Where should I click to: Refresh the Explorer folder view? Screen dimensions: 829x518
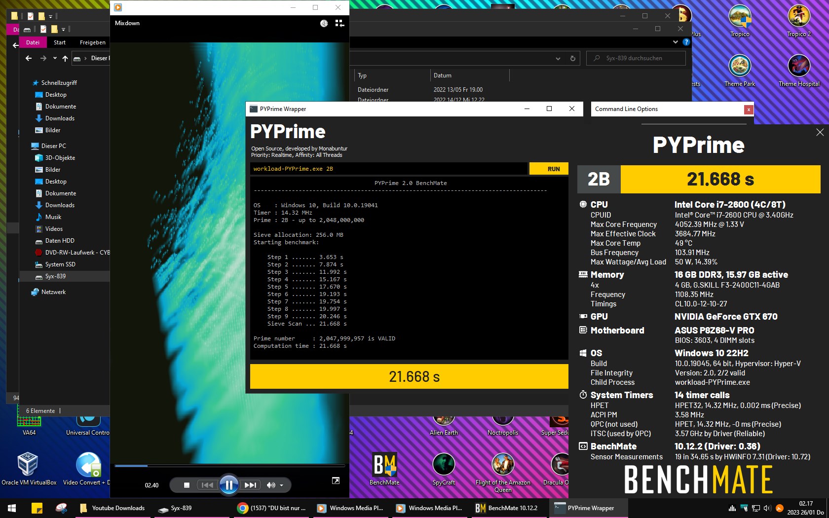coord(573,58)
